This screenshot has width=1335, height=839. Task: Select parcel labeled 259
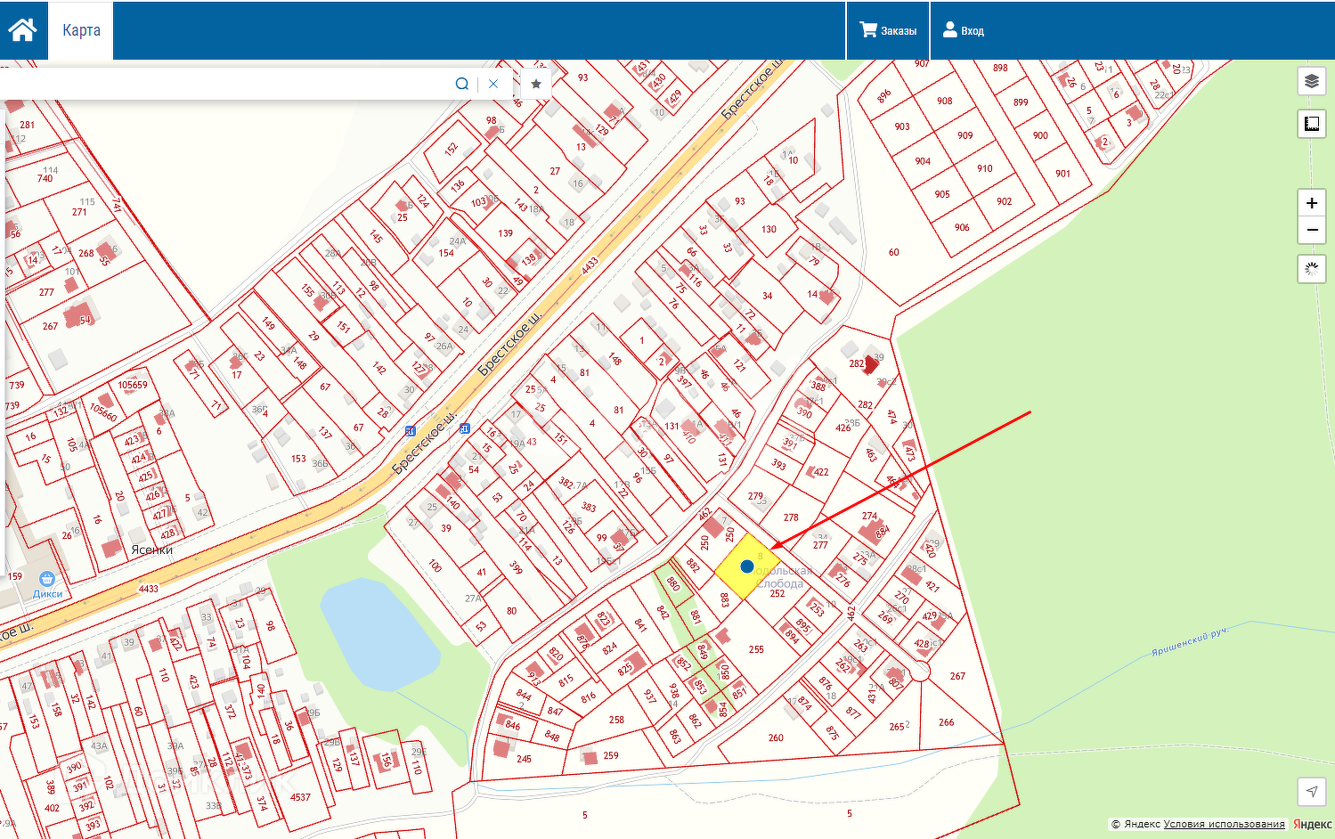(x=610, y=755)
